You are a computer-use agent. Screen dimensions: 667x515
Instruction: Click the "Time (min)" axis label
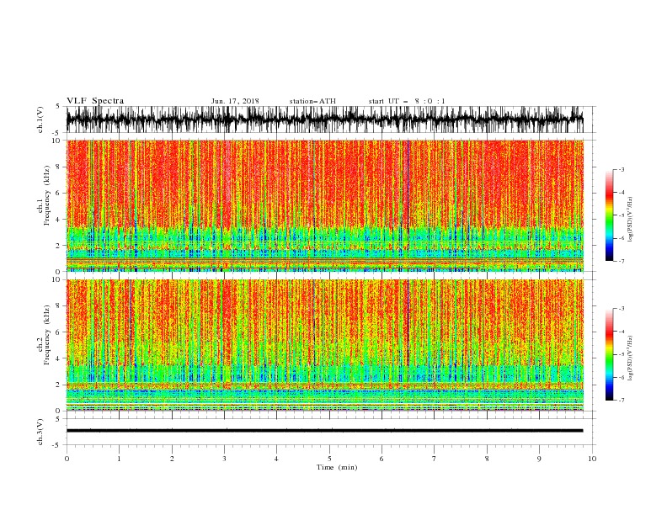click(x=337, y=467)
